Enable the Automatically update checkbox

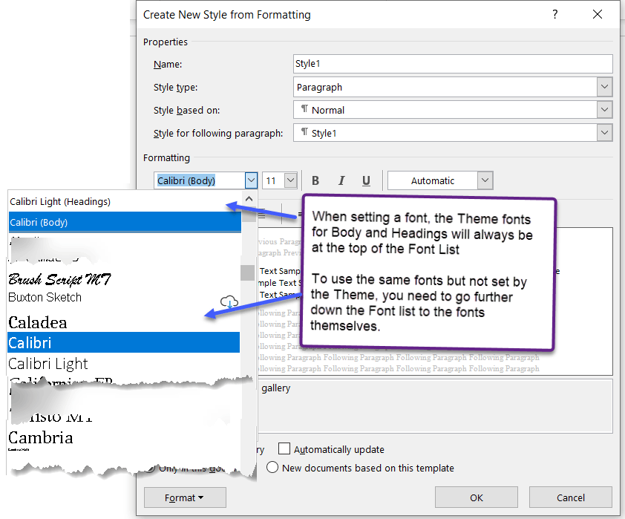[x=284, y=449]
